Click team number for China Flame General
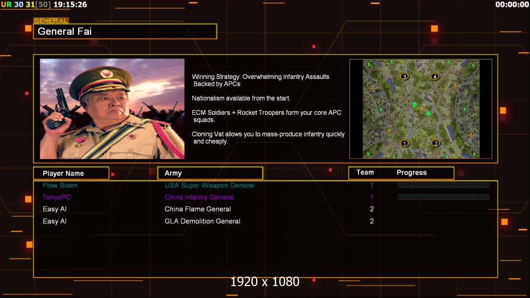 [372, 209]
